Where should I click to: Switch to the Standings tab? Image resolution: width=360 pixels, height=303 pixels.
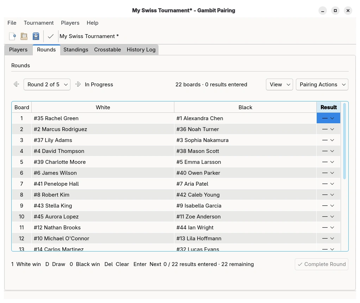(x=76, y=50)
